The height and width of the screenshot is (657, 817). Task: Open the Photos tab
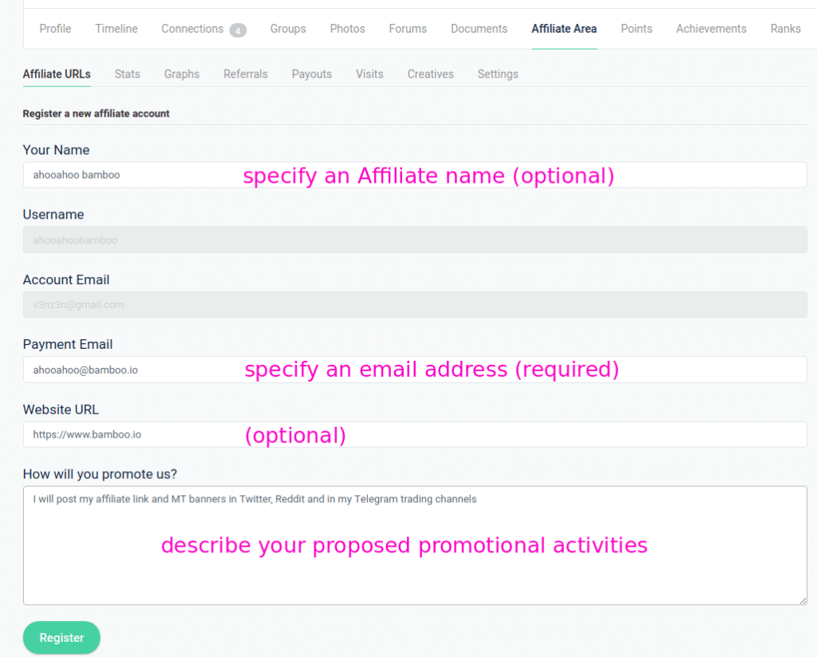pyautogui.click(x=347, y=29)
